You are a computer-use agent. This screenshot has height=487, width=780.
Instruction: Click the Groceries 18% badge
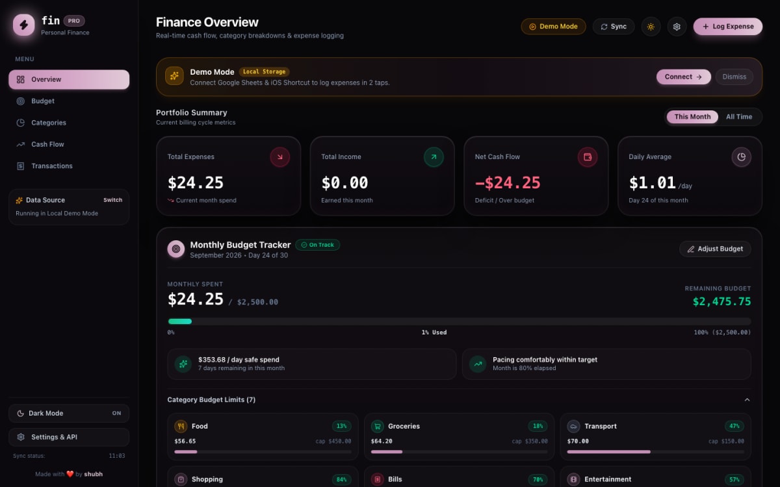pos(538,427)
